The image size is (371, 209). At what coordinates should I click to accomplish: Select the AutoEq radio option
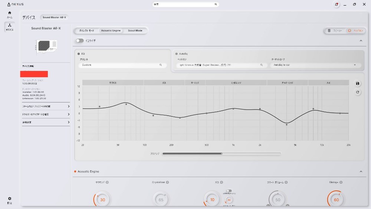[x=177, y=54]
